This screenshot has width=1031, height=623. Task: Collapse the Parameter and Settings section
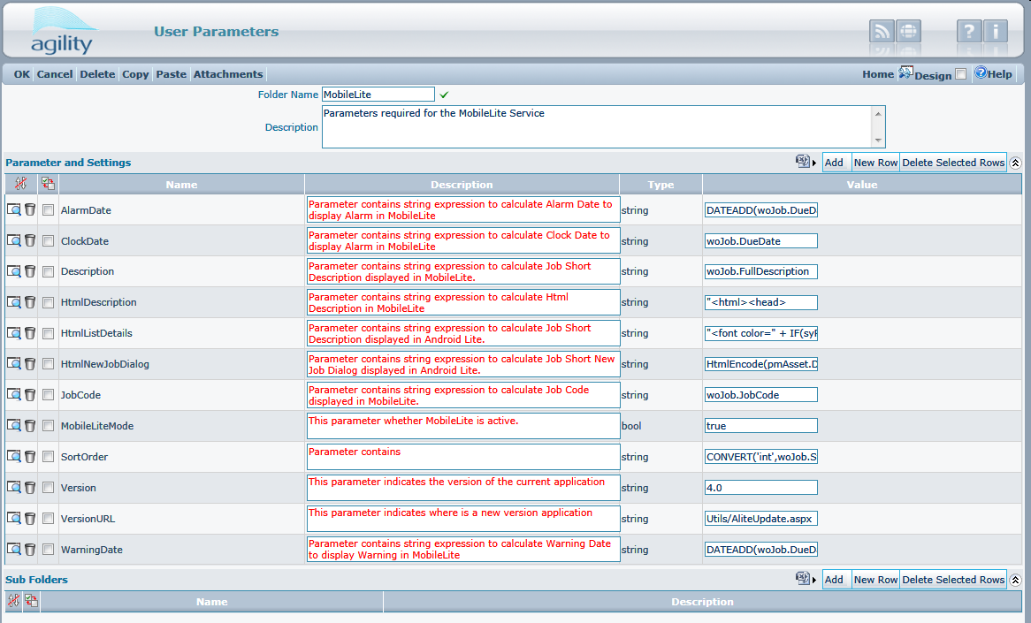click(1015, 163)
